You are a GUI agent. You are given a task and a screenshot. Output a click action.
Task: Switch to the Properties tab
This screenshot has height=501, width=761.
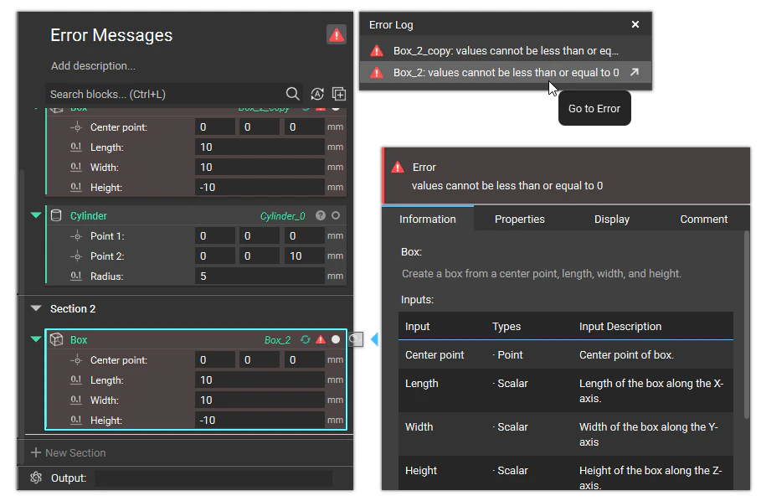[x=519, y=219]
